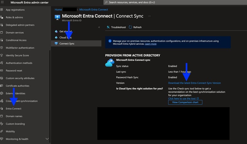
Task: Click the Conditional Access icon
Action: click(2, 40)
